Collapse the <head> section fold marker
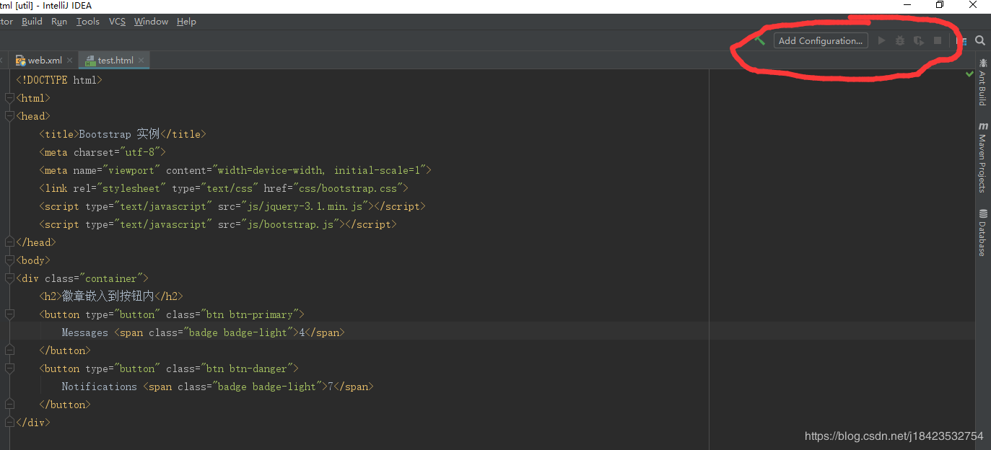 9,116
